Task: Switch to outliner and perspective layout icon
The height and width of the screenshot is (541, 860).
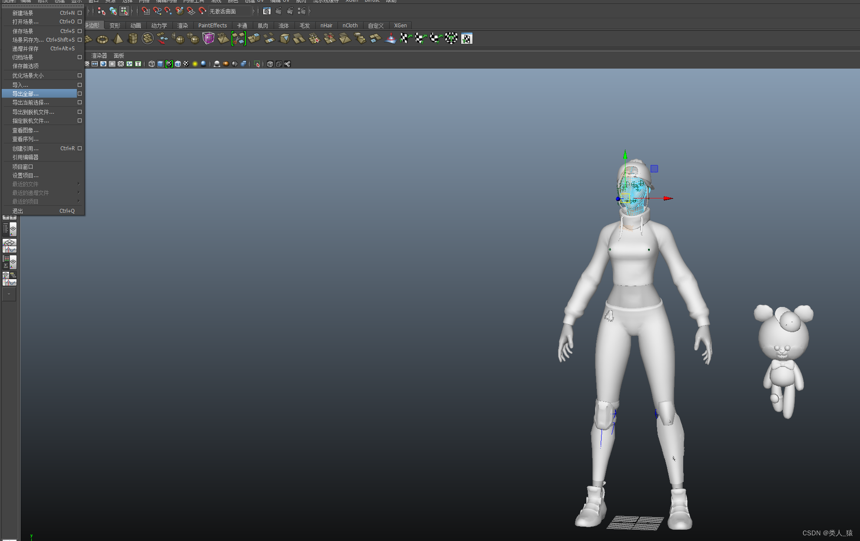Action: tap(9, 229)
